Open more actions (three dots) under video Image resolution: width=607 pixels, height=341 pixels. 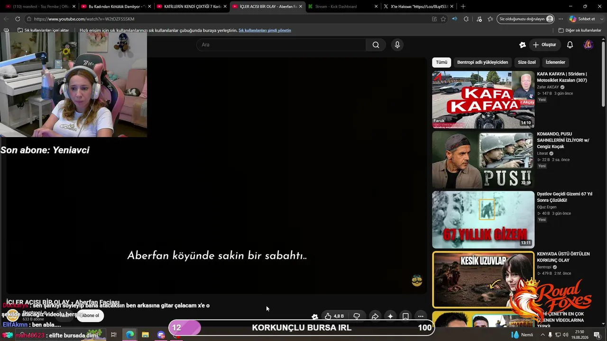tap(421, 316)
